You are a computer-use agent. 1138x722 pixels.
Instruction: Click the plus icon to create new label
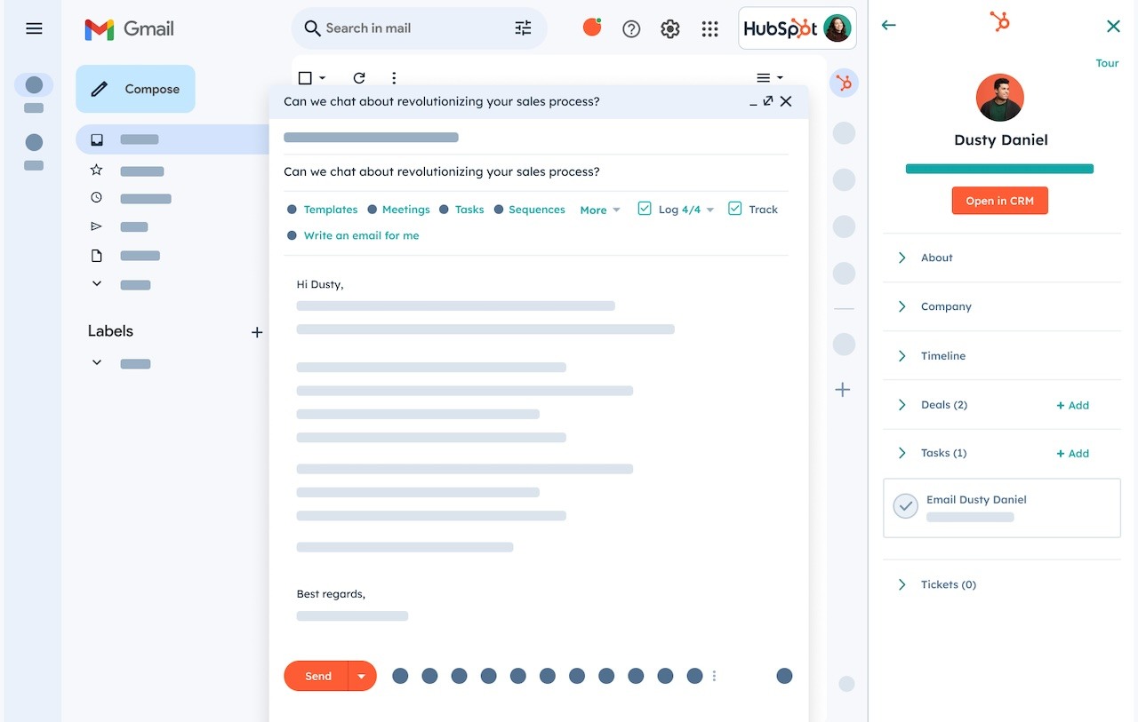(257, 332)
